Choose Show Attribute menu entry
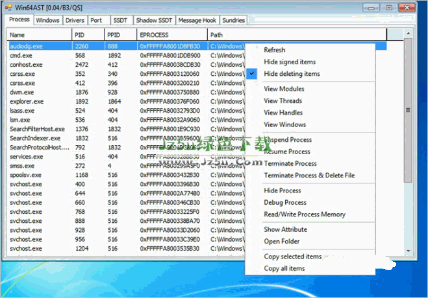428x298 pixels. pos(310,229)
